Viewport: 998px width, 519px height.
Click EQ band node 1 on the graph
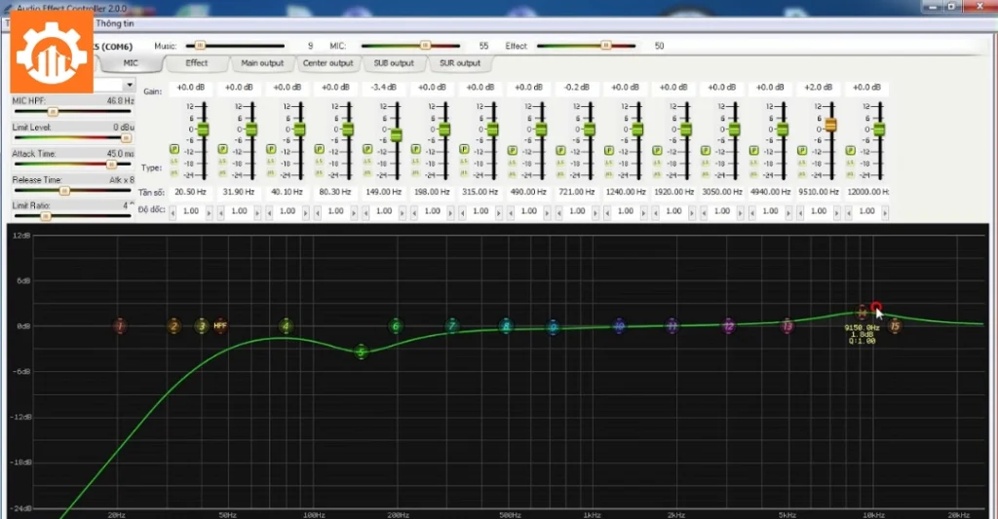tap(120, 326)
